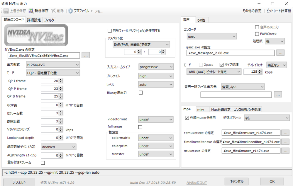
Task: Open レベル auto dropdown
Action: click(156, 85)
